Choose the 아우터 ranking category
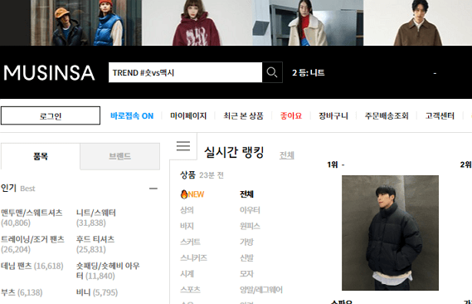This screenshot has width=472, height=304. click(250, 210)
